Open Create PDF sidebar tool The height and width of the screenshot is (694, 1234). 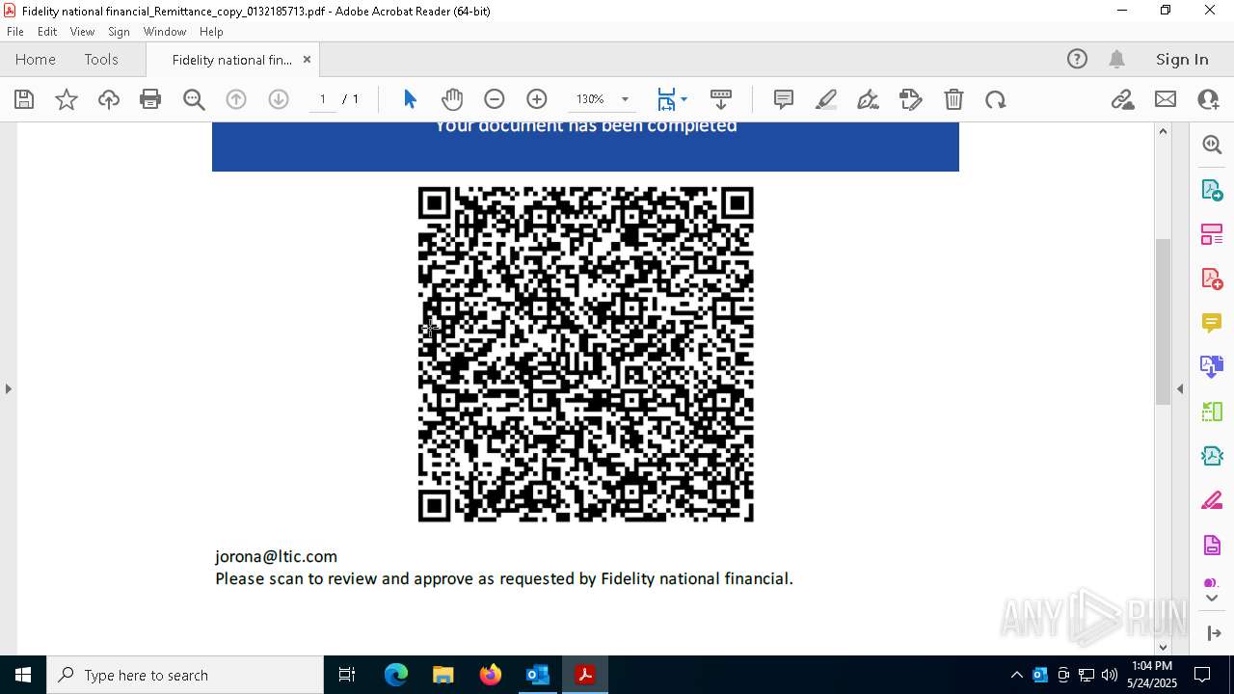click(x=1212, y=279)
